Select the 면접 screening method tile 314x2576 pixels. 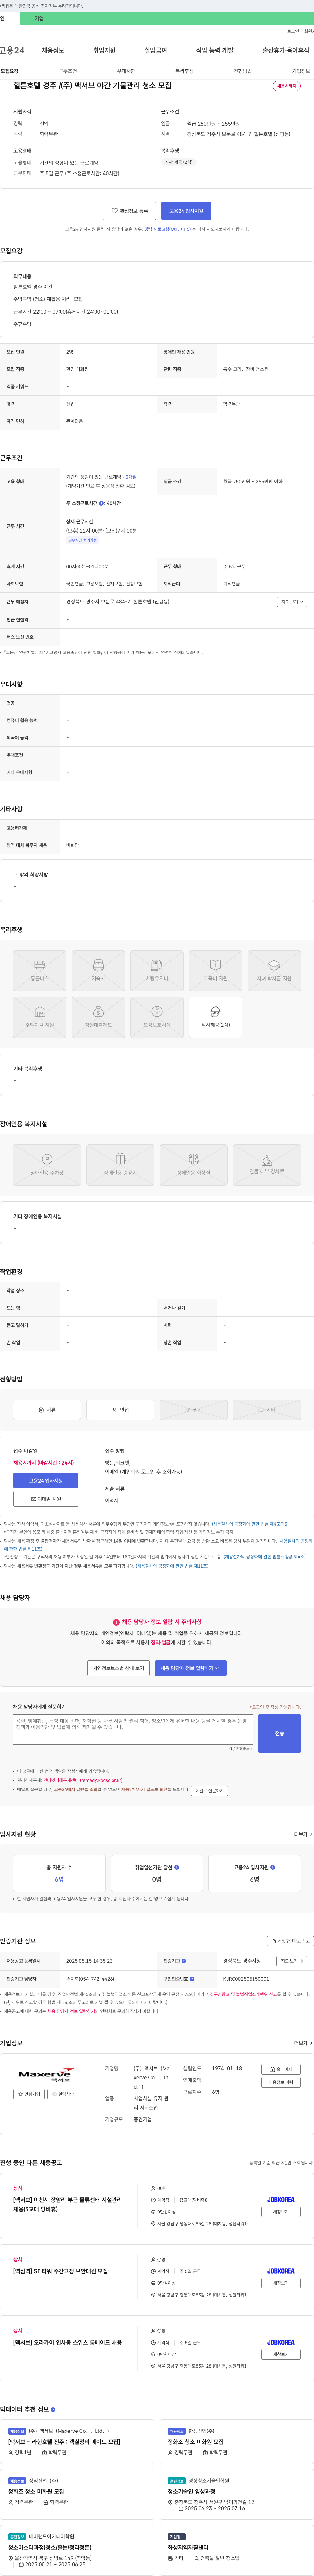(120, 1410)
